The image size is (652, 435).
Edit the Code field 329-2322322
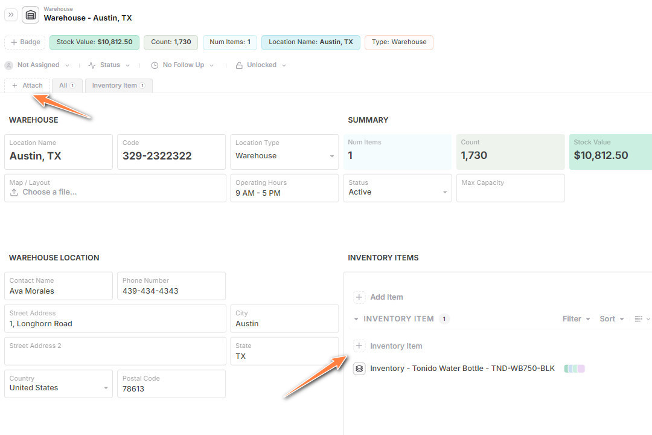point(171,152)
